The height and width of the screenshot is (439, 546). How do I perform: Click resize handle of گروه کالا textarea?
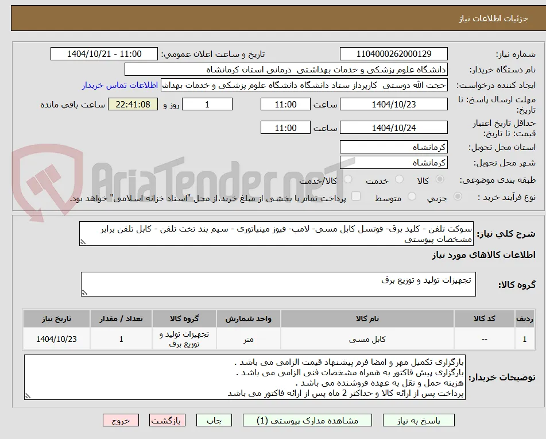(84, 292)
